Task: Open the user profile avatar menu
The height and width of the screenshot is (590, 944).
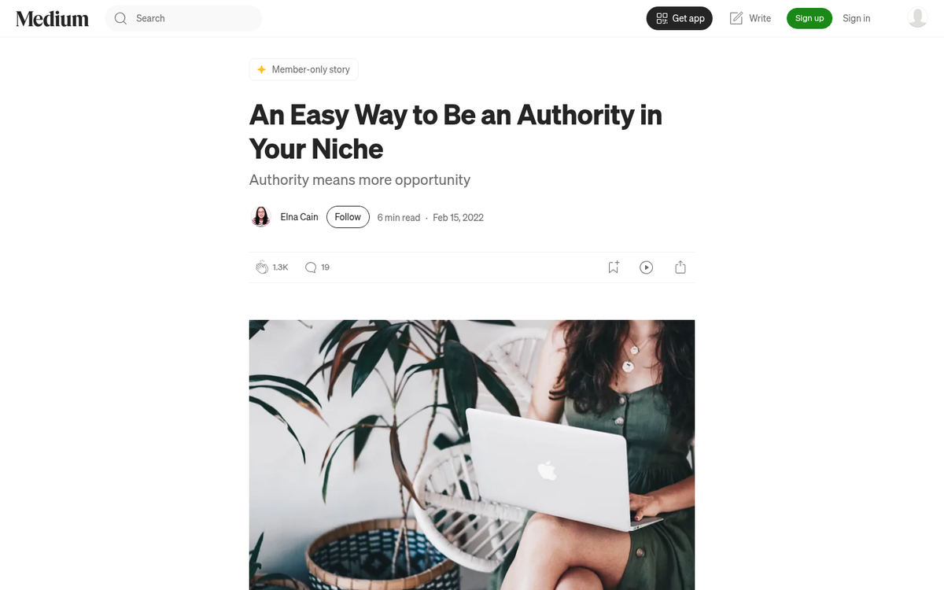Action: 917,18
